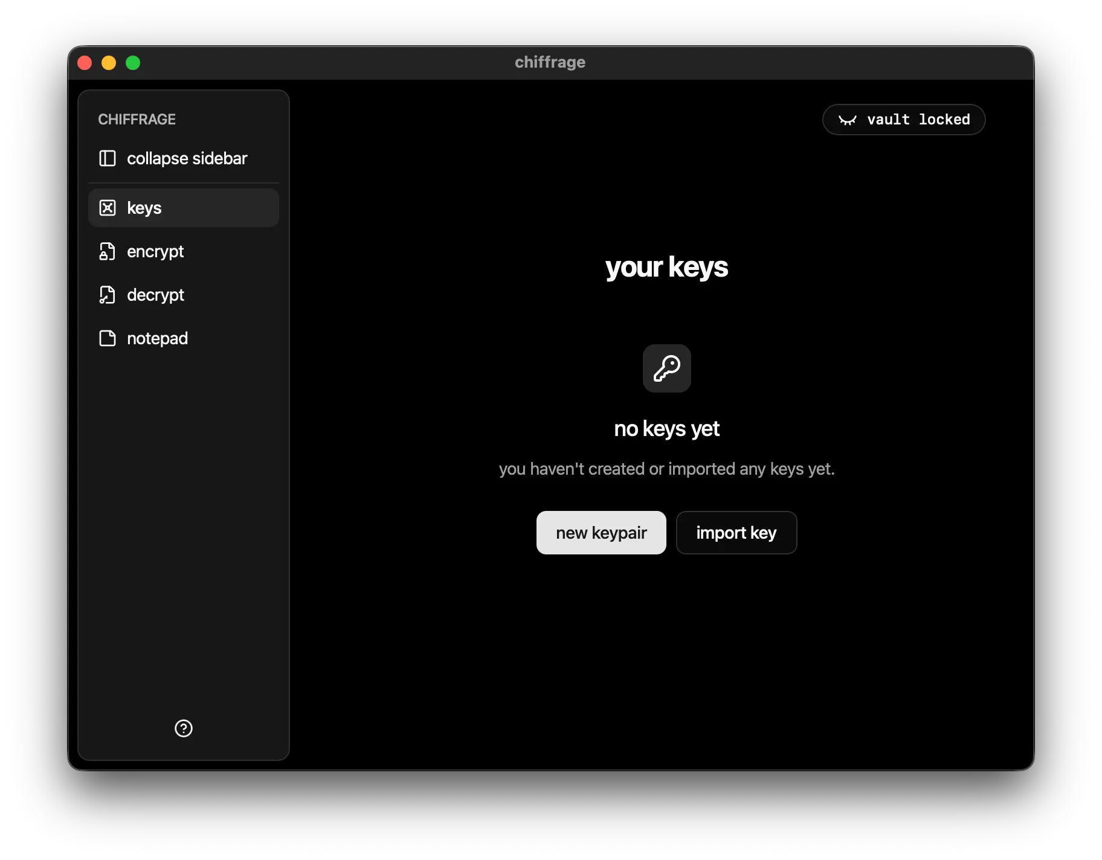
Task: Open help via question mark icon
Action: click(184, 728)
